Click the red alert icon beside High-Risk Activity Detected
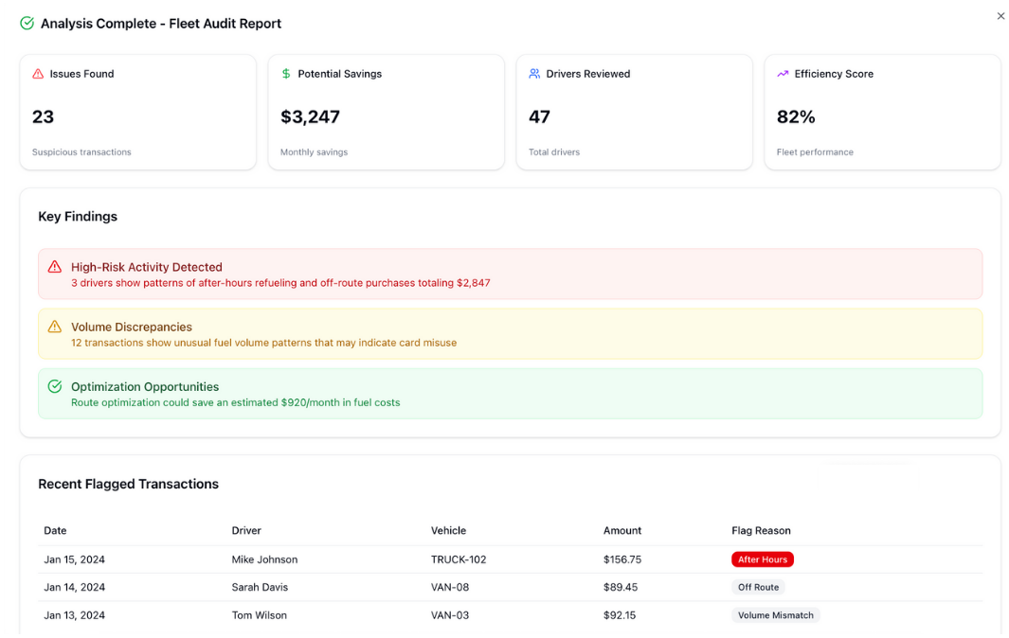 (56, 268)
